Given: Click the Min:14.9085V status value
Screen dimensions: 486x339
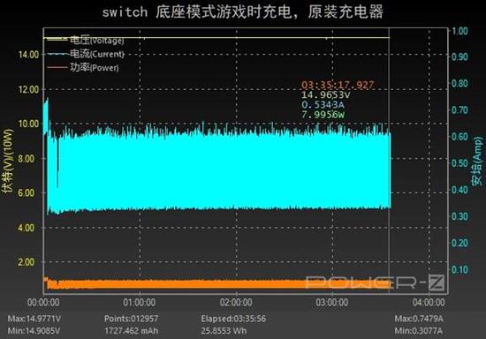Looking at the screenshot, I should (34, 331).
